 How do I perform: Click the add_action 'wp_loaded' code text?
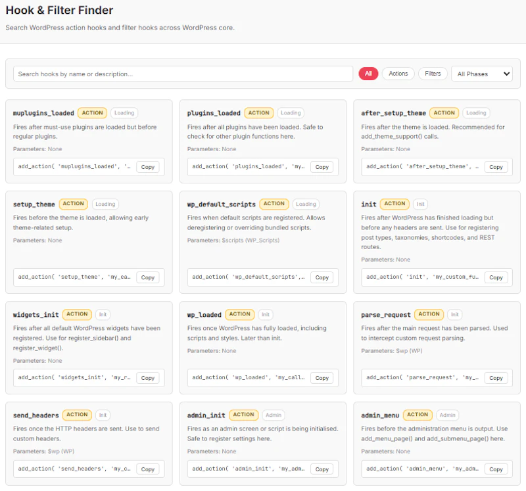(249, 378)
